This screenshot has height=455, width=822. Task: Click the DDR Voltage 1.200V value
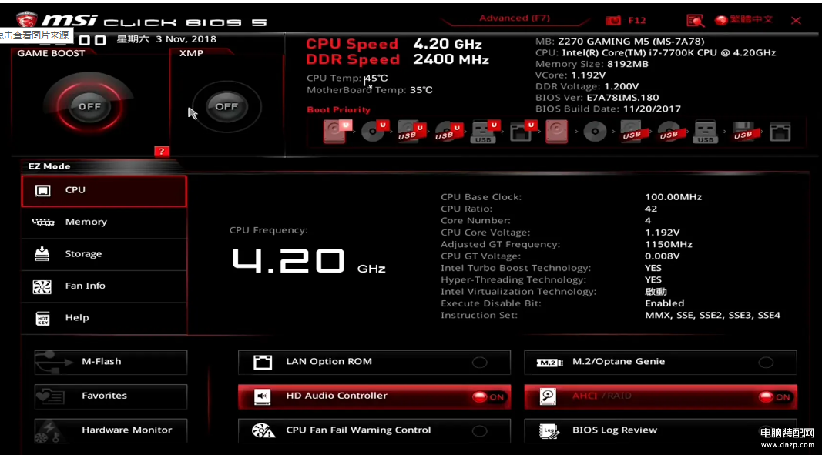[621, 86]
